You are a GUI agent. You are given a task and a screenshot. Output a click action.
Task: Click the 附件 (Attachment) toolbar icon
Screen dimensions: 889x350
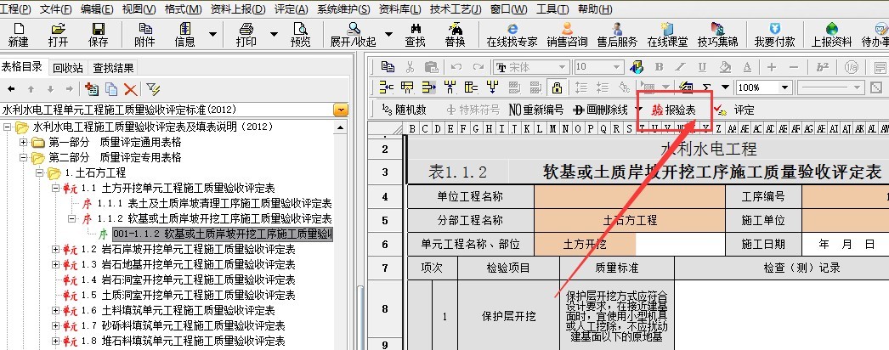[x=144, y=35]
